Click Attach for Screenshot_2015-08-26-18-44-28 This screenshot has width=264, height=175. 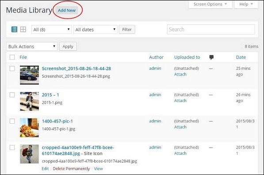click(x=180, y=74)
